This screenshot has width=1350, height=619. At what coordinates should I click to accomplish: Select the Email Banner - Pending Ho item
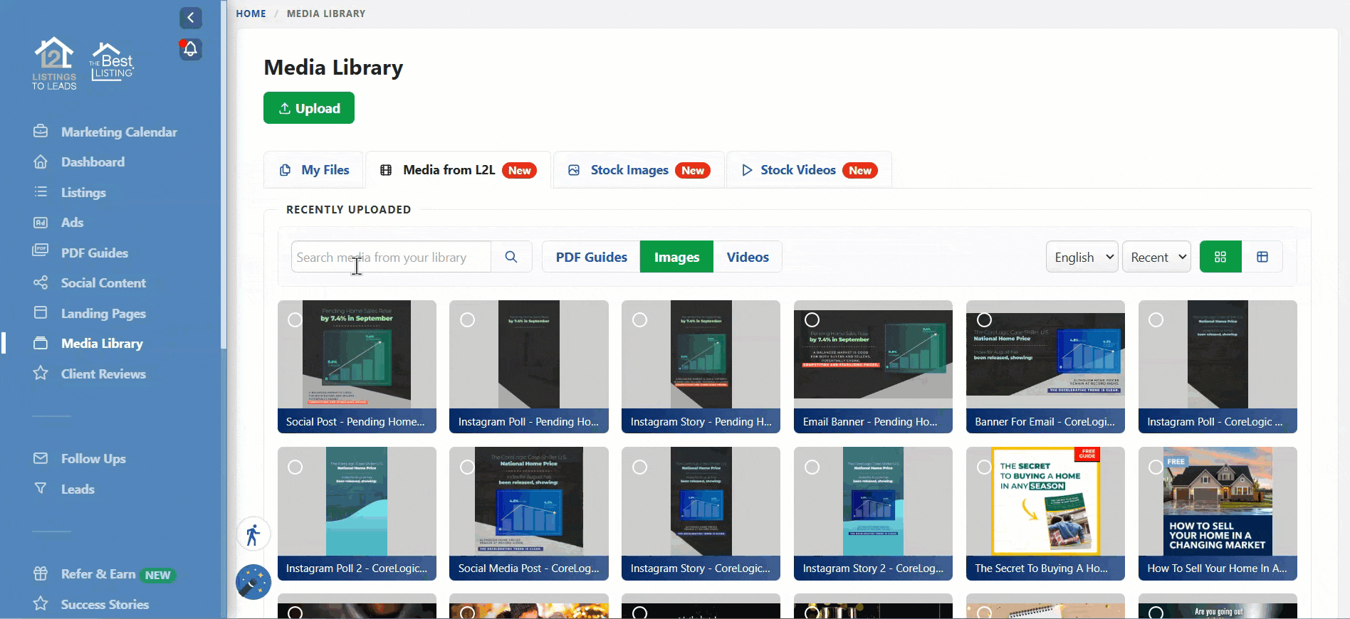click(812, 320)
